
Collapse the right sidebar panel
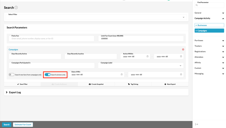[196, 124]
